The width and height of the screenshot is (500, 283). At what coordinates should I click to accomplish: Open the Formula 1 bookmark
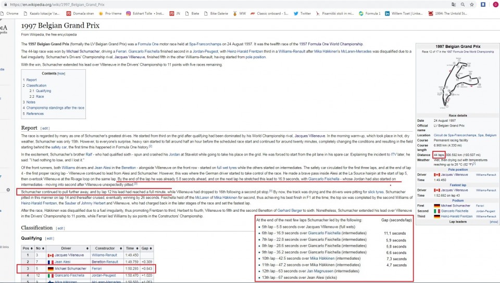[x=370, y=14]
